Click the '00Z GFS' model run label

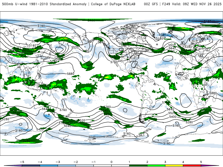[151, 4]
